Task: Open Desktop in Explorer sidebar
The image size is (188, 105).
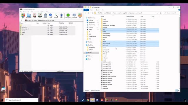Action: click(x=91, y=20)
